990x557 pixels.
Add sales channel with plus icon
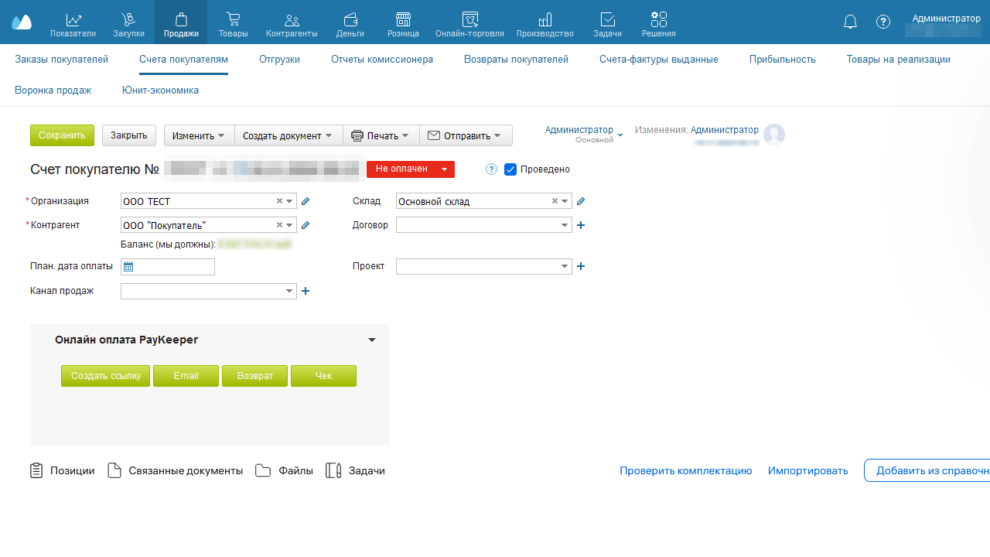point(306,291)
